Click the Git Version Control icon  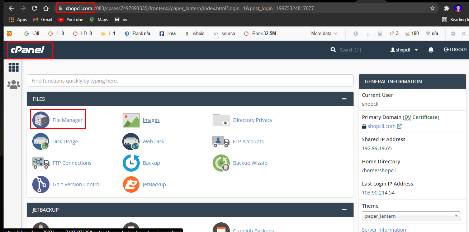tap(41, 184)
